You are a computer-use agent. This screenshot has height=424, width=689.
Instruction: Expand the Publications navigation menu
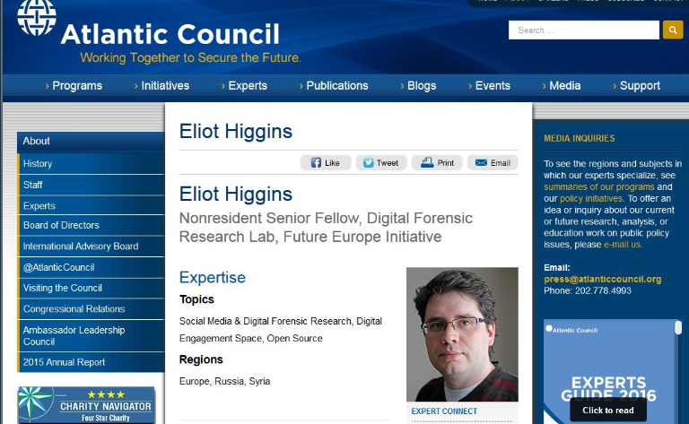pos(334,85)
